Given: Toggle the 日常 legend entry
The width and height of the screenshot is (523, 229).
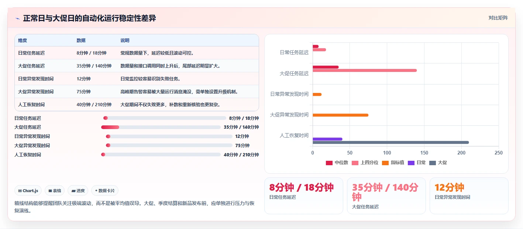Looking at the screenshot, I should point(417,163).
